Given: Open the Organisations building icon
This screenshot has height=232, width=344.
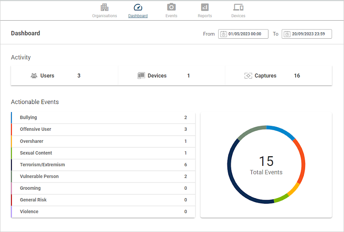Looking at the screenshot, I should (105, 7).
